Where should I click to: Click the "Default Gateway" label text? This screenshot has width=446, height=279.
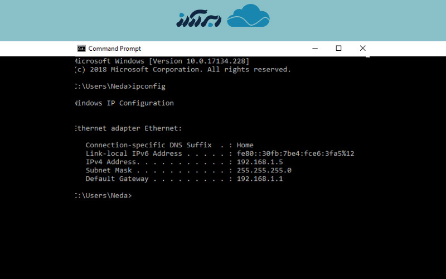(x=117, y=179)
